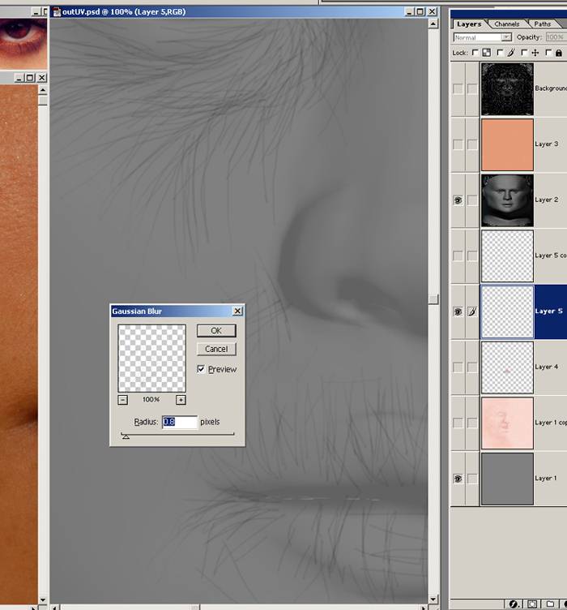Screen dimensions: 567x610
Task: Zoom in the Gaussian Blur preview
Action: pyautogui.click(x=181, y=399)
